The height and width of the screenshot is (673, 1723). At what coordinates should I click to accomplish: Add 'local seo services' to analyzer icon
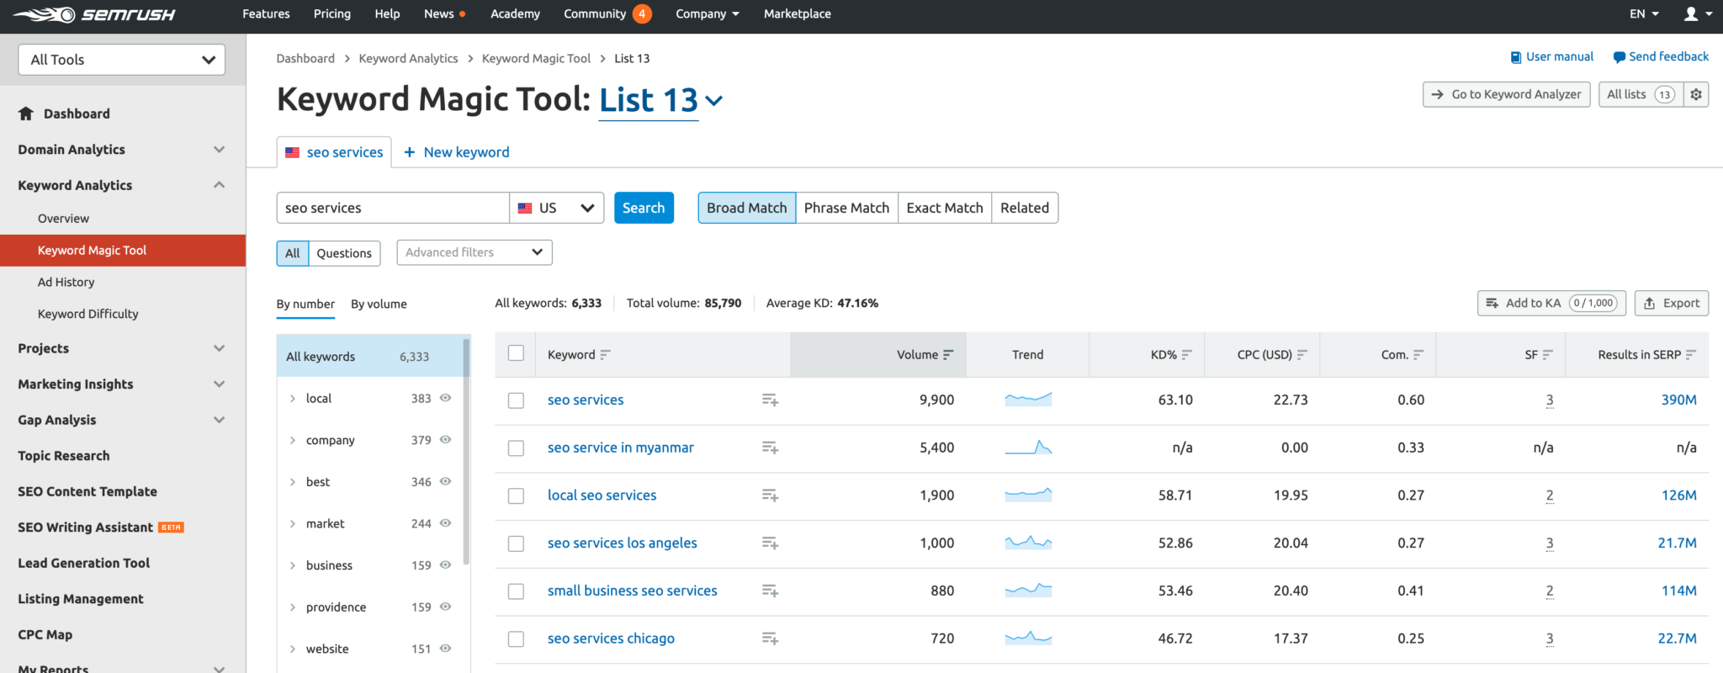(770, 495)
